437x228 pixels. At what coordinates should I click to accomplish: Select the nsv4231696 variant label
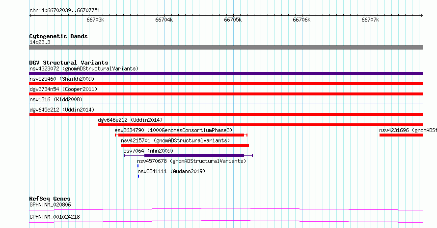(x=408, y=130)
